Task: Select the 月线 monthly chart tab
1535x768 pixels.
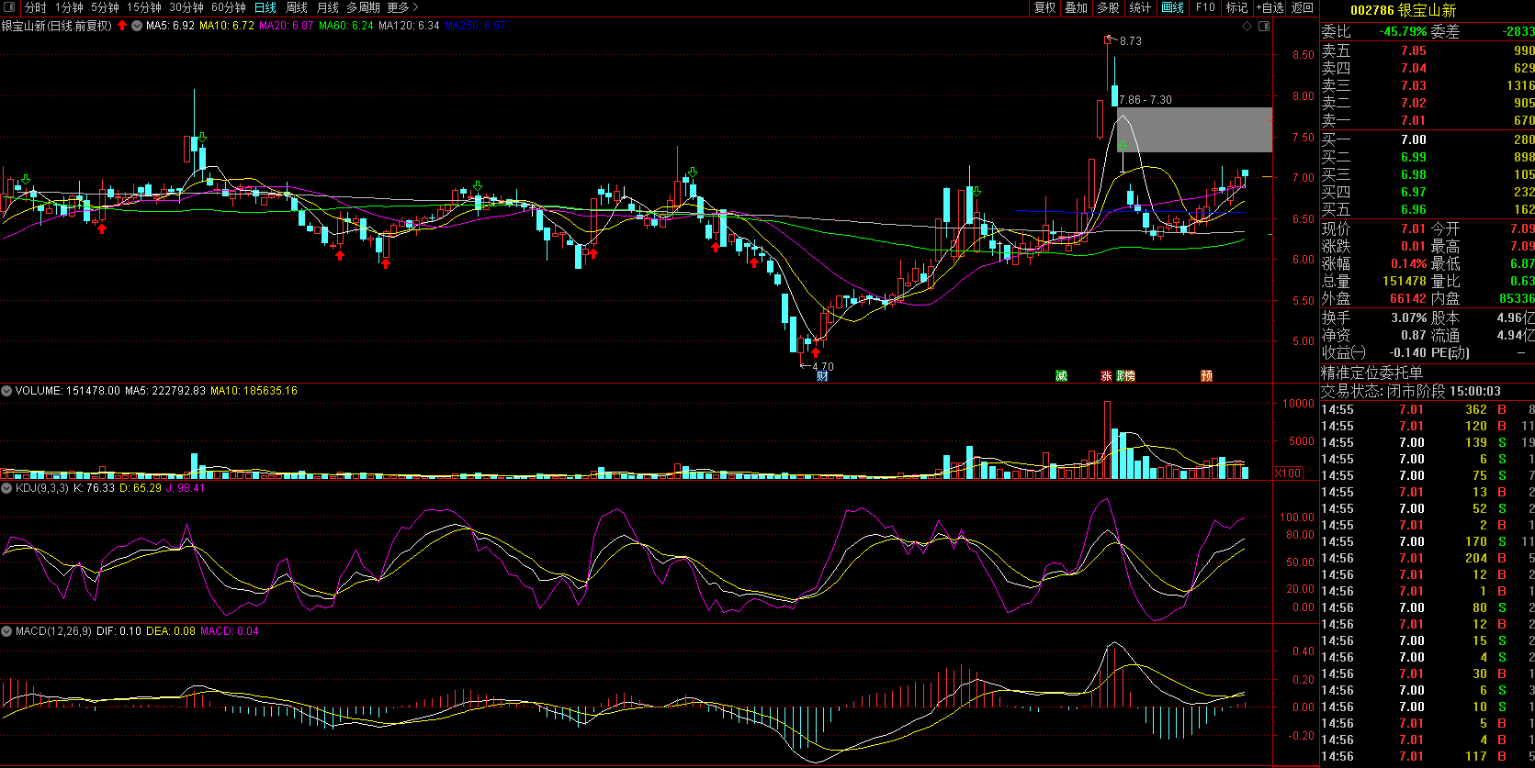Action: (x=328, y=7)
